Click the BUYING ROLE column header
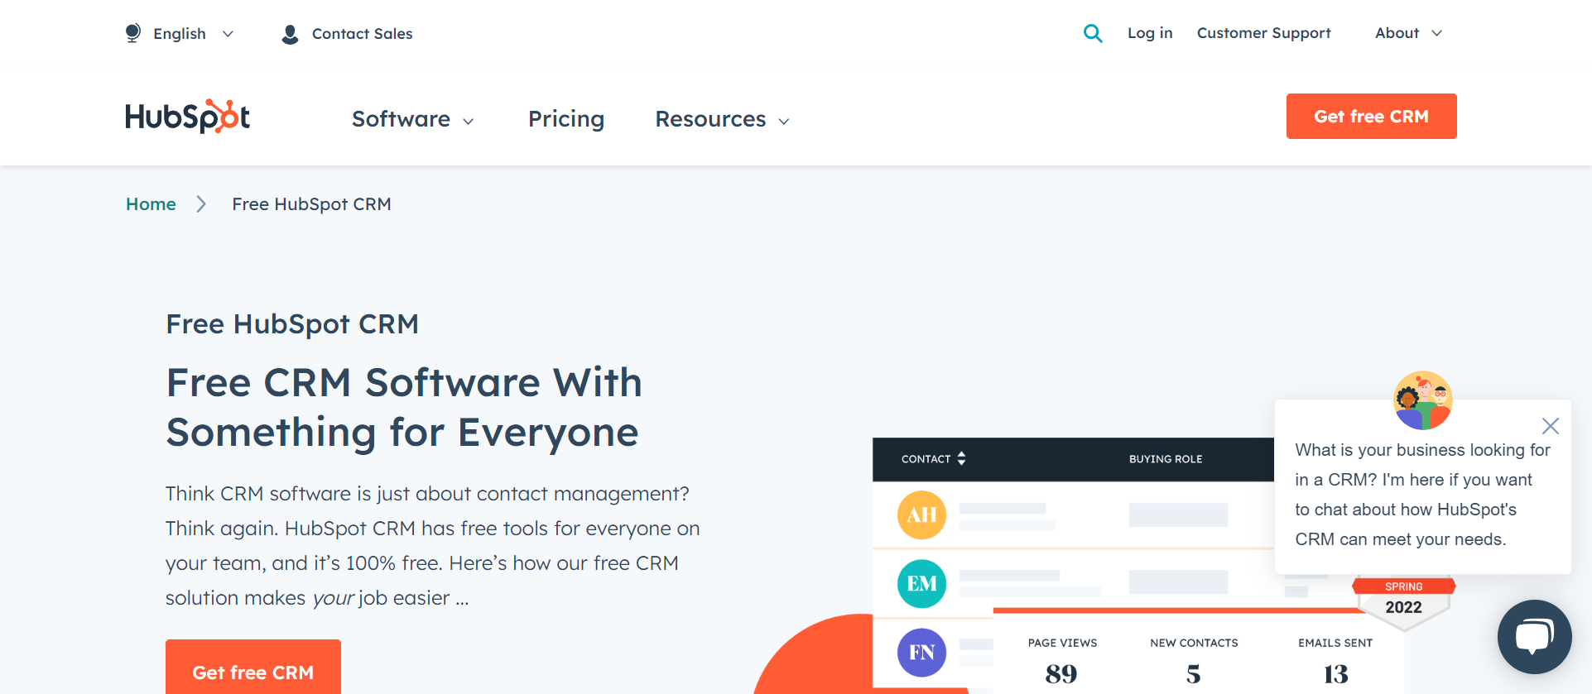This screenshot has width=1592, height=694. [1166, 459]
